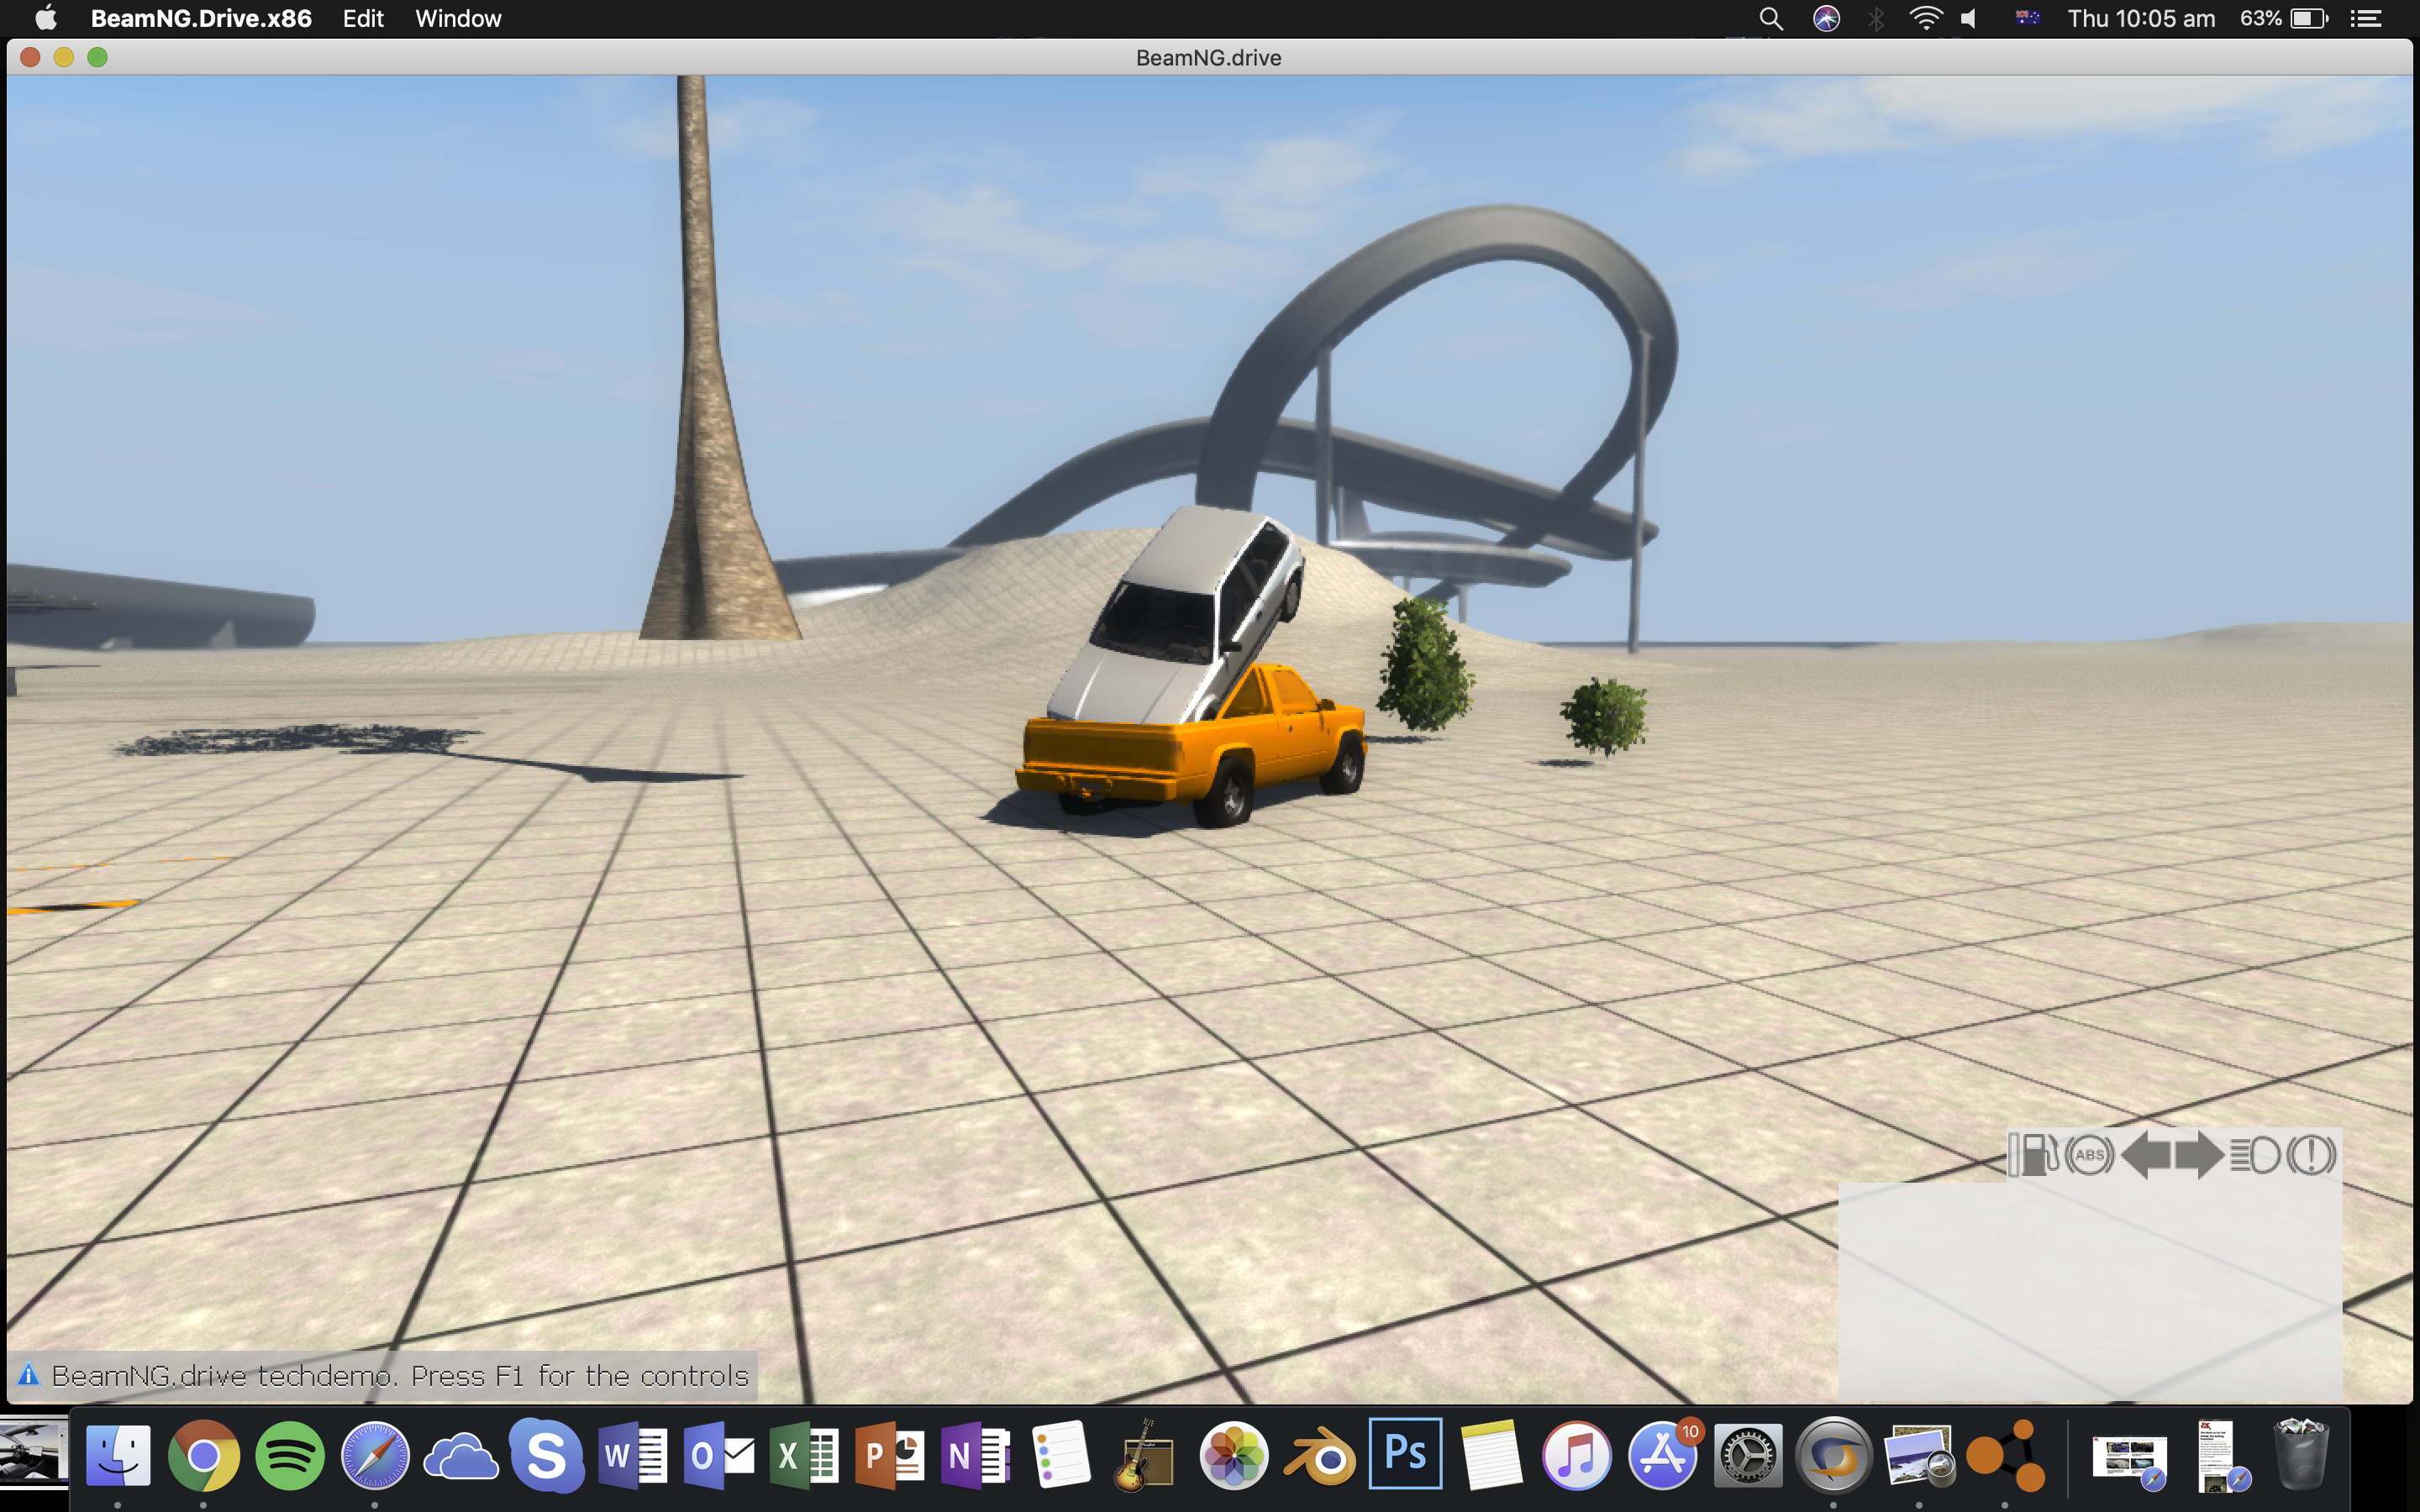Screen dimensions: 2420x1512
Task: Open Spotify in the Dock
Action: pos(290,1456)
